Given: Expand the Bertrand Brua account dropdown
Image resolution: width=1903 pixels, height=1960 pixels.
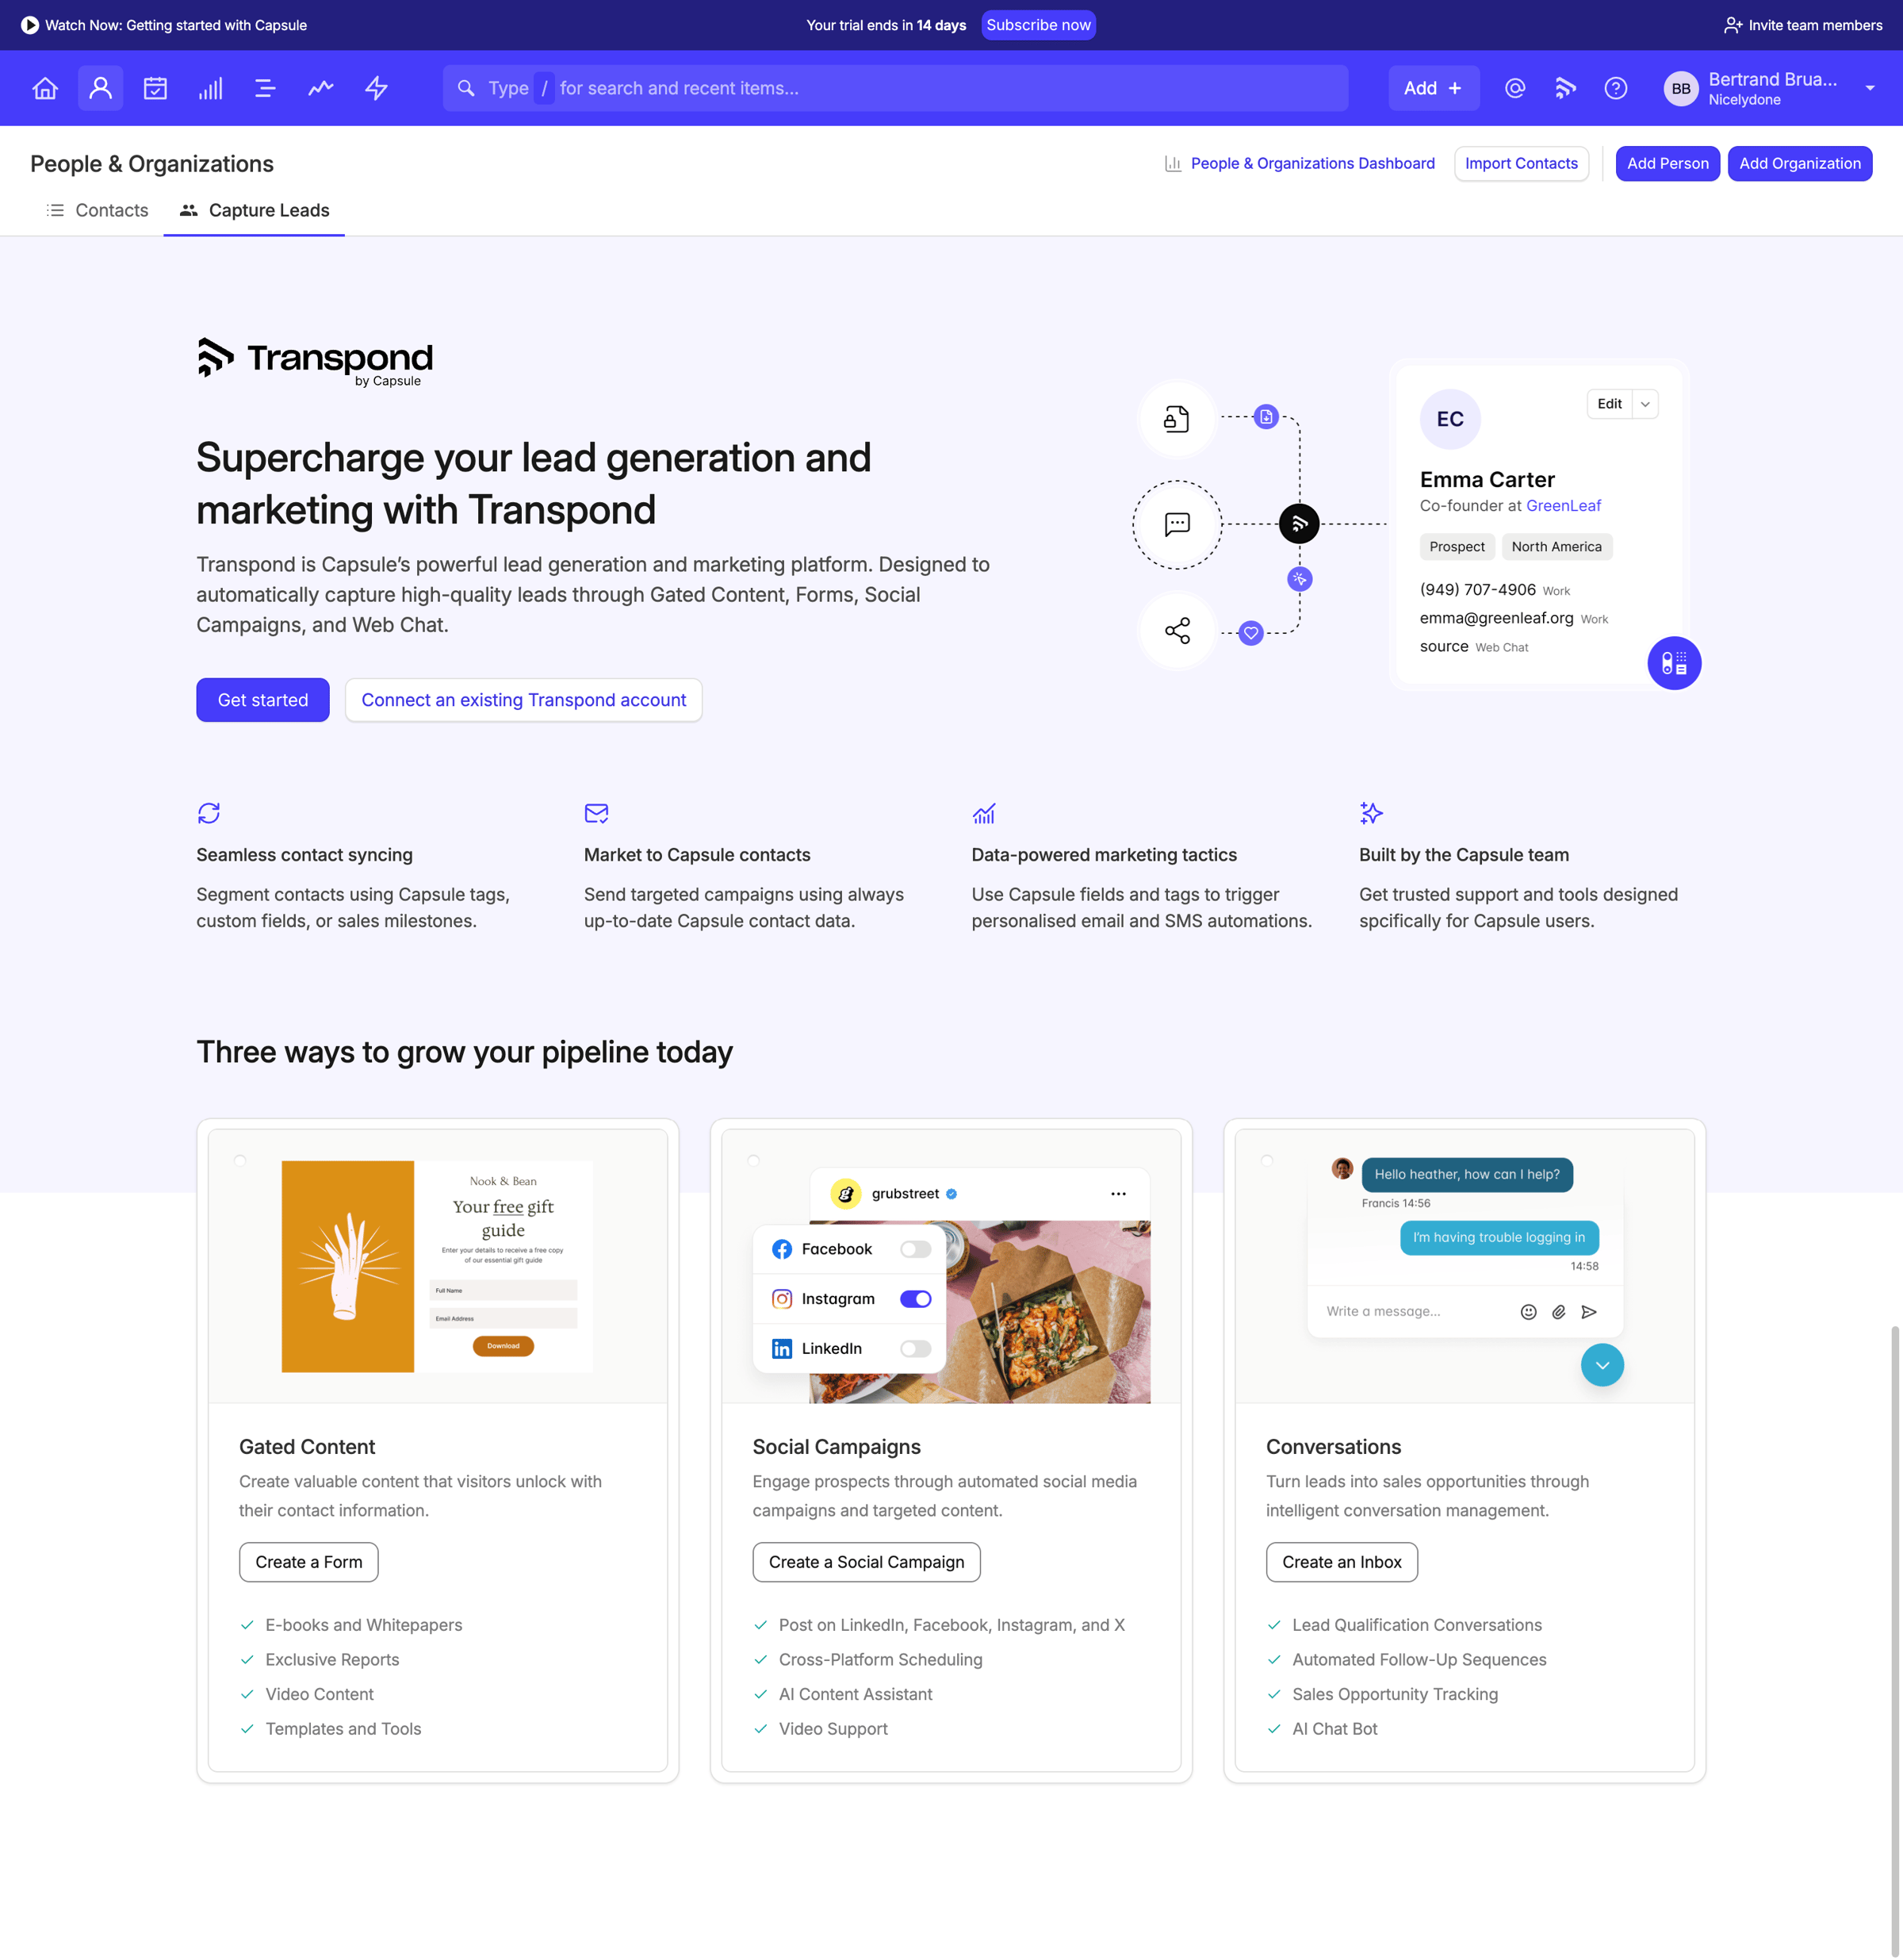Looking at the screenshot, I should pyautogui.click(x=1870, y=88).
